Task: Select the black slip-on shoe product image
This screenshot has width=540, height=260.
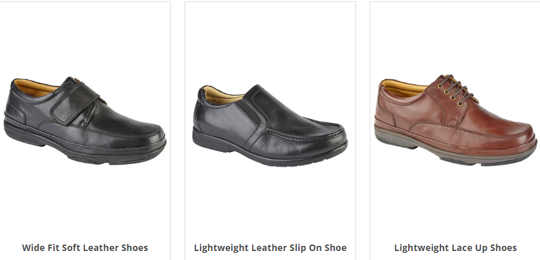Action: [270, 125]
